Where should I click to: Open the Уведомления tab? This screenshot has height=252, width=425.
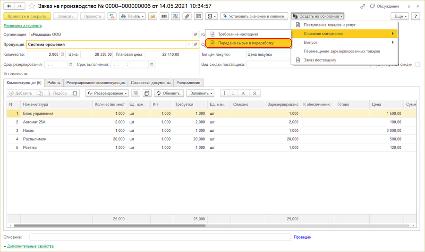[x=188, y=83]
